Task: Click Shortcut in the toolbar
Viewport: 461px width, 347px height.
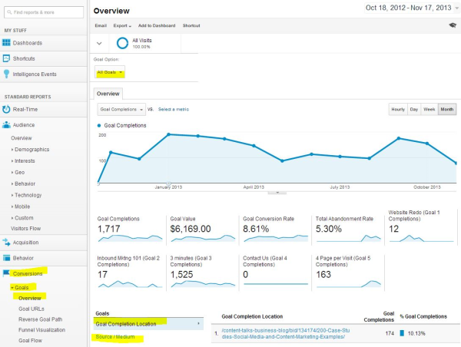Action: tap(191, 25)
